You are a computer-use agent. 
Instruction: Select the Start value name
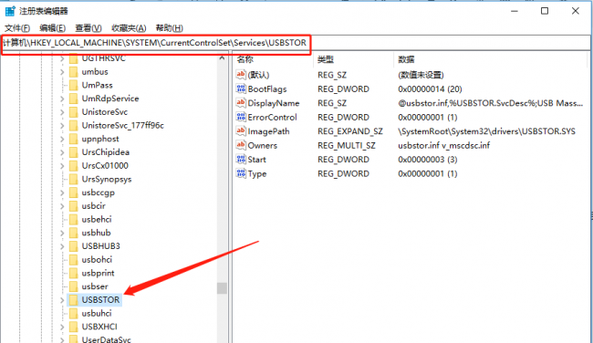(x=256, y=160)
